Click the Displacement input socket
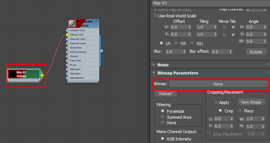 pyautogui.click(x=67, y=78)
